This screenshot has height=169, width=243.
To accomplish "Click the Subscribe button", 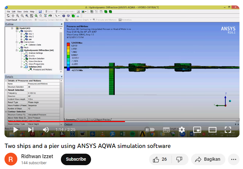I will tap(76, 159).
